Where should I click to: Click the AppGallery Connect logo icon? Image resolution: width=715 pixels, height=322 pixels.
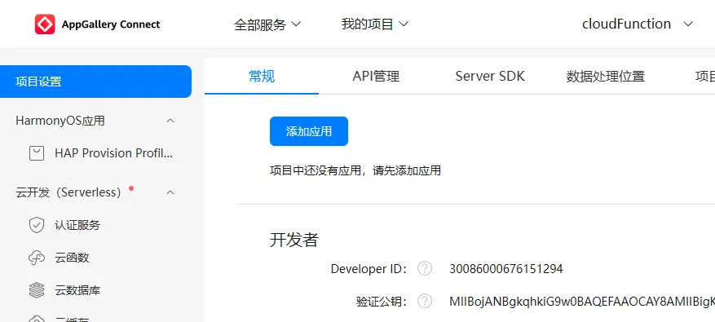pos(45,24)
